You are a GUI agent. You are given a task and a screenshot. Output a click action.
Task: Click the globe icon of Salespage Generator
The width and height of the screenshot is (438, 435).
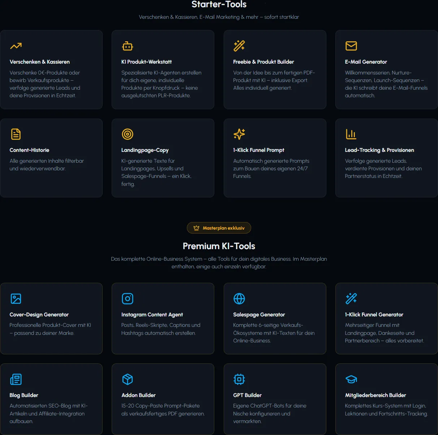coord(239,299)
